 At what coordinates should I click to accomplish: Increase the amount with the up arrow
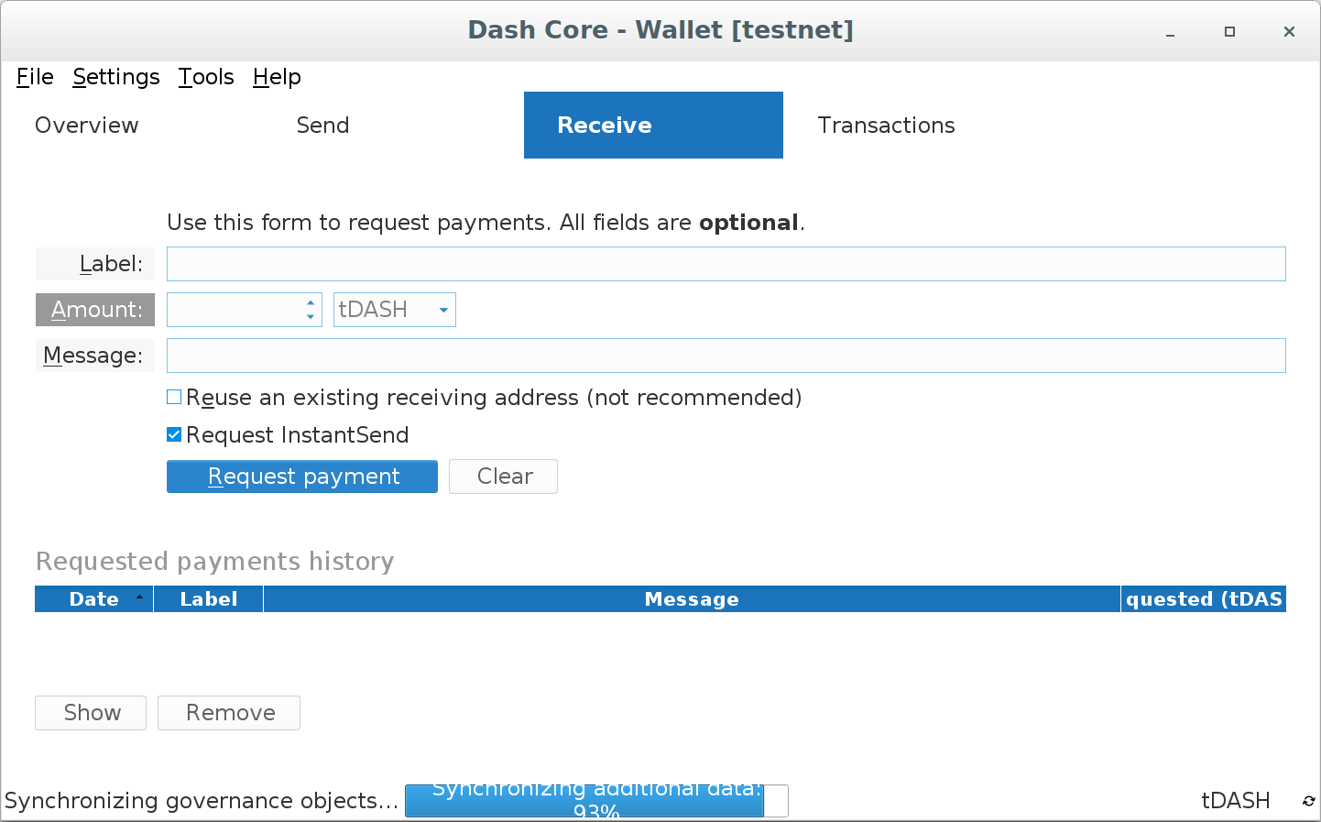[311, 302]
